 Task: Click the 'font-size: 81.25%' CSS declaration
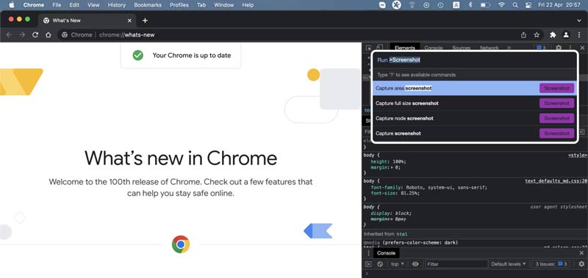(395, 194)
